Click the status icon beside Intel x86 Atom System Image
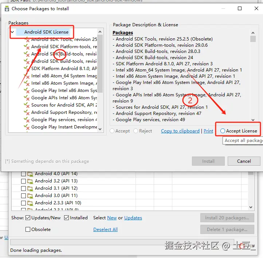The image size is (263, 258). tap(27, 83)
